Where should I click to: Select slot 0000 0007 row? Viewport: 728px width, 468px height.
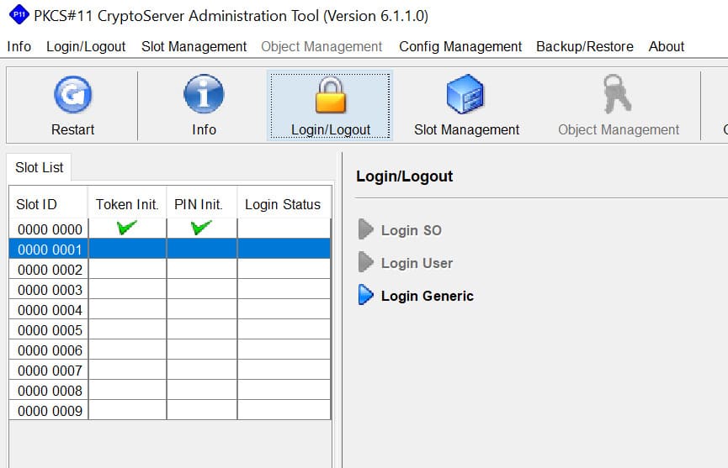(170, 370)
